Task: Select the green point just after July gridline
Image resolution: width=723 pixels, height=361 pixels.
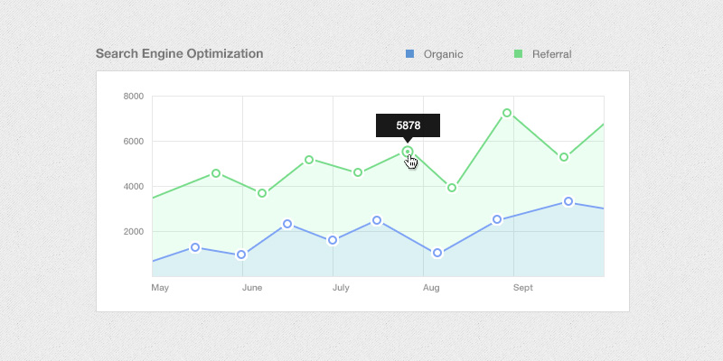Action: (x=357, y=172)
